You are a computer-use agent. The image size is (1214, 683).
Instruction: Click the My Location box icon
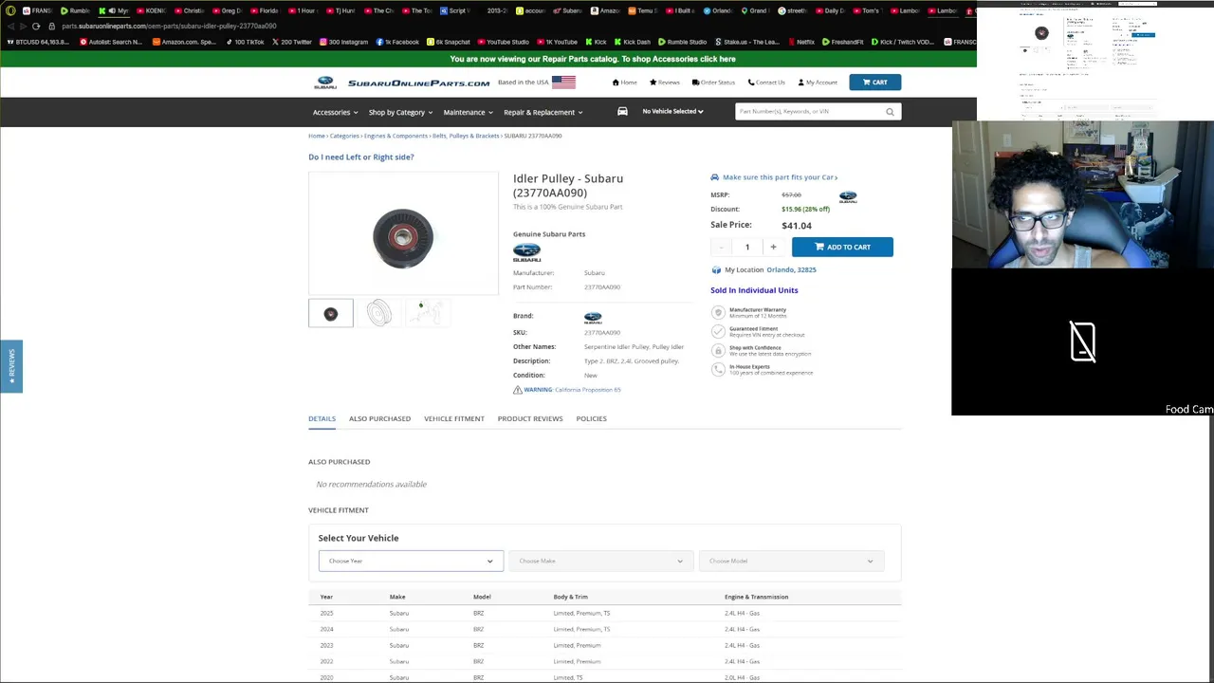click(716, 269)
